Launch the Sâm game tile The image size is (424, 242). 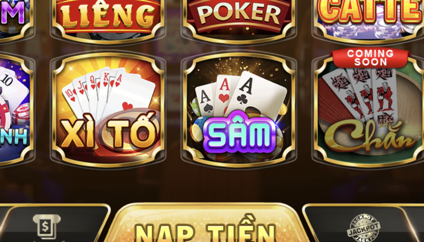[239, 109]
